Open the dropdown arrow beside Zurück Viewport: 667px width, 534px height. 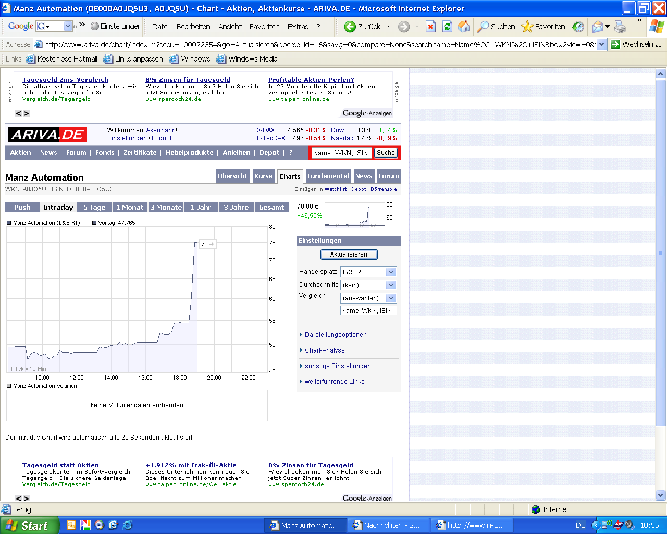pyautogui.click(x=388, y=27)
